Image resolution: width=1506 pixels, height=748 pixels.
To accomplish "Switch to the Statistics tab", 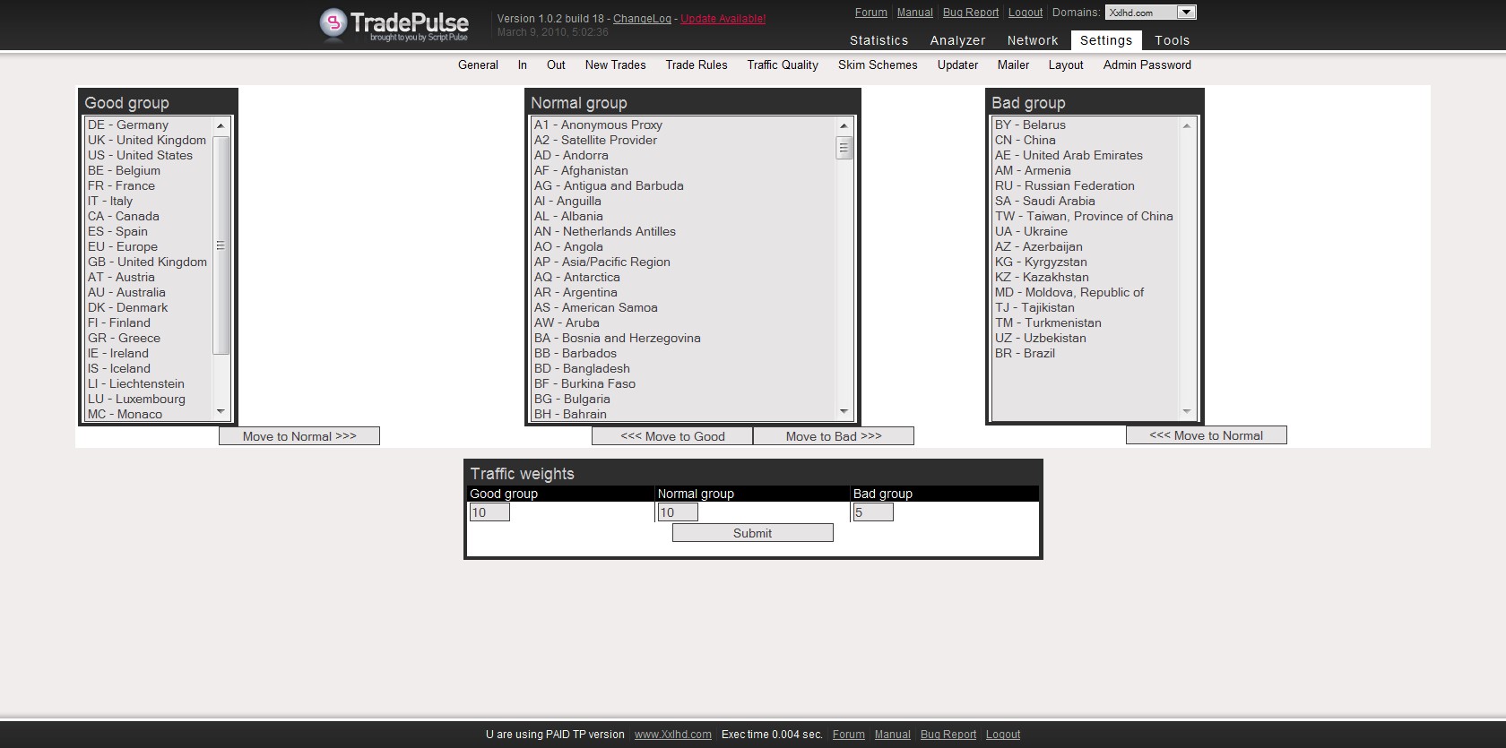I will [878, 40].
